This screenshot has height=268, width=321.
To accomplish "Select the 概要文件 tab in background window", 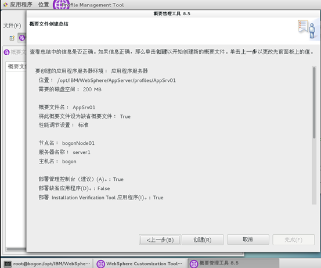I will [15, 52].
